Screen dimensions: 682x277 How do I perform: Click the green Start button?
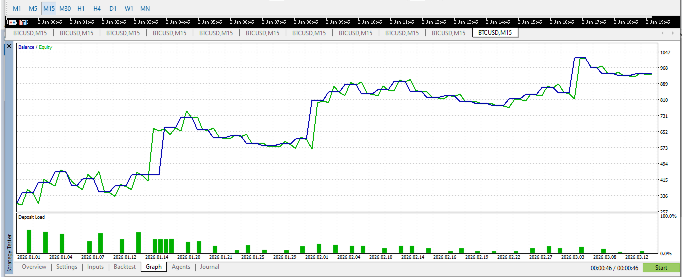pyautogui.click(x=661, y=268)
